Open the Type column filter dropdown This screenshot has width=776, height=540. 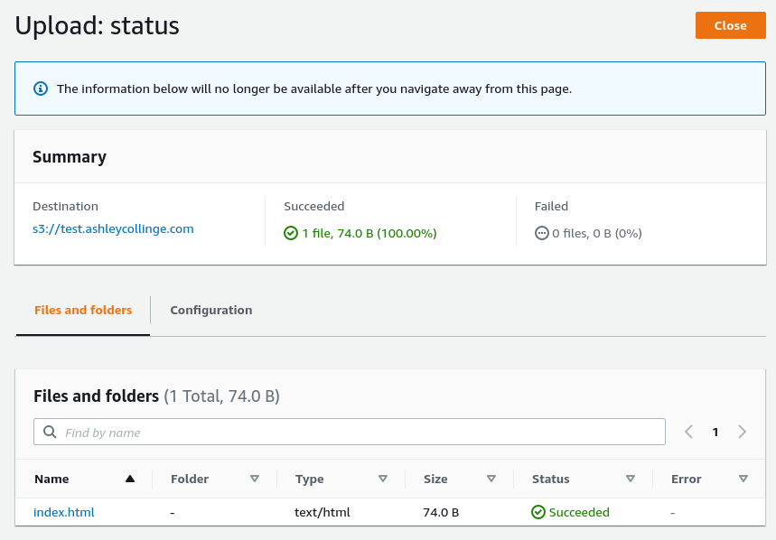pos(383,479)
